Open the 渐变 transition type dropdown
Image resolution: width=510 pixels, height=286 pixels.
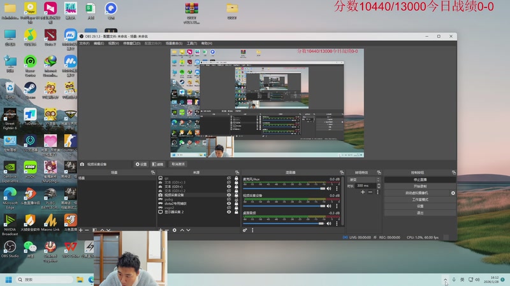coord(364,180)
